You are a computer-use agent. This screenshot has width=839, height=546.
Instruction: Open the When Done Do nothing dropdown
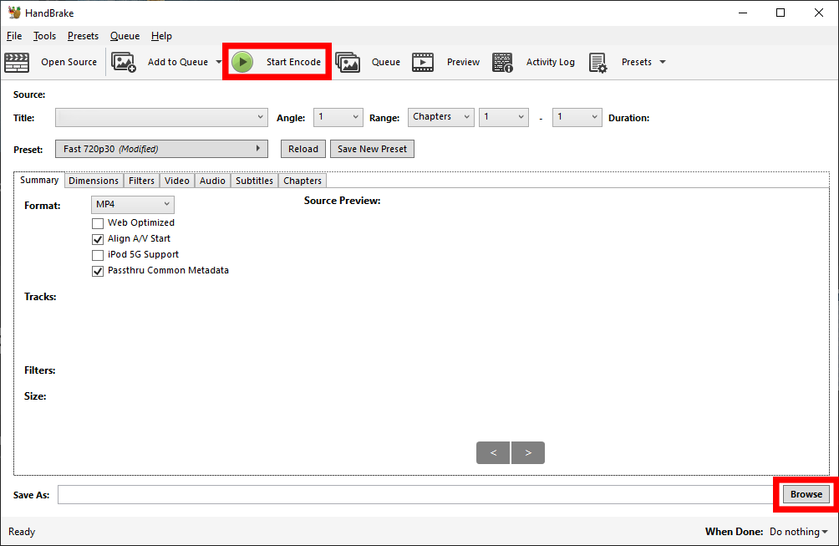pyautogui.click(x=798, y=532)
